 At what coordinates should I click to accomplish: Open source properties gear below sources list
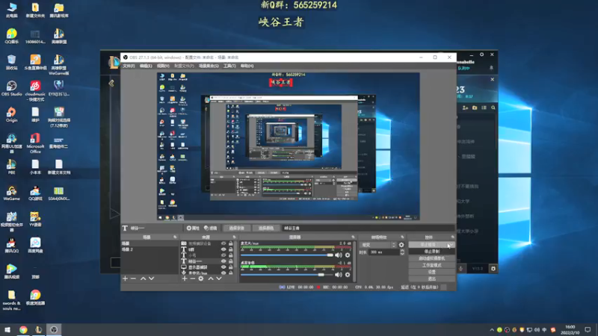201,279
